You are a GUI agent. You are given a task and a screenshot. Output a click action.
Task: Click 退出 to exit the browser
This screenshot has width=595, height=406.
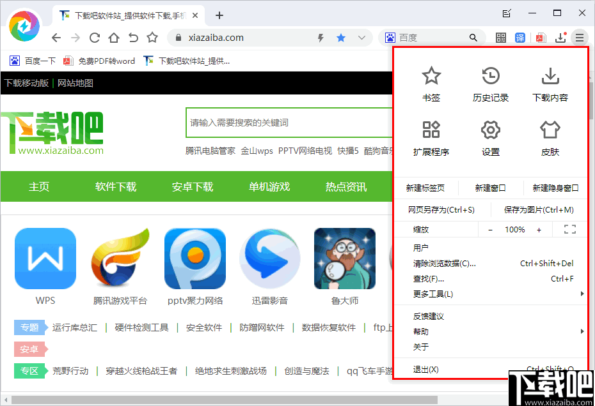tap(424, 369)
